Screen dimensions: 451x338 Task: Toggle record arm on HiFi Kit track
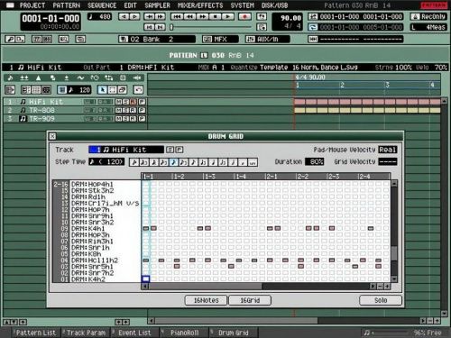pos(133,102)
